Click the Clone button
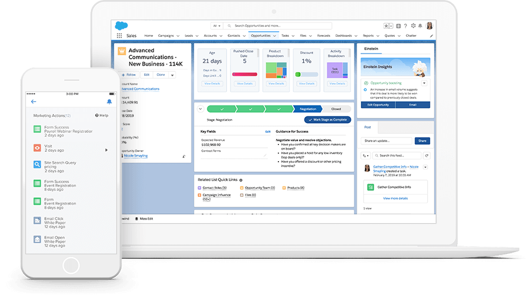 (161, 75)
